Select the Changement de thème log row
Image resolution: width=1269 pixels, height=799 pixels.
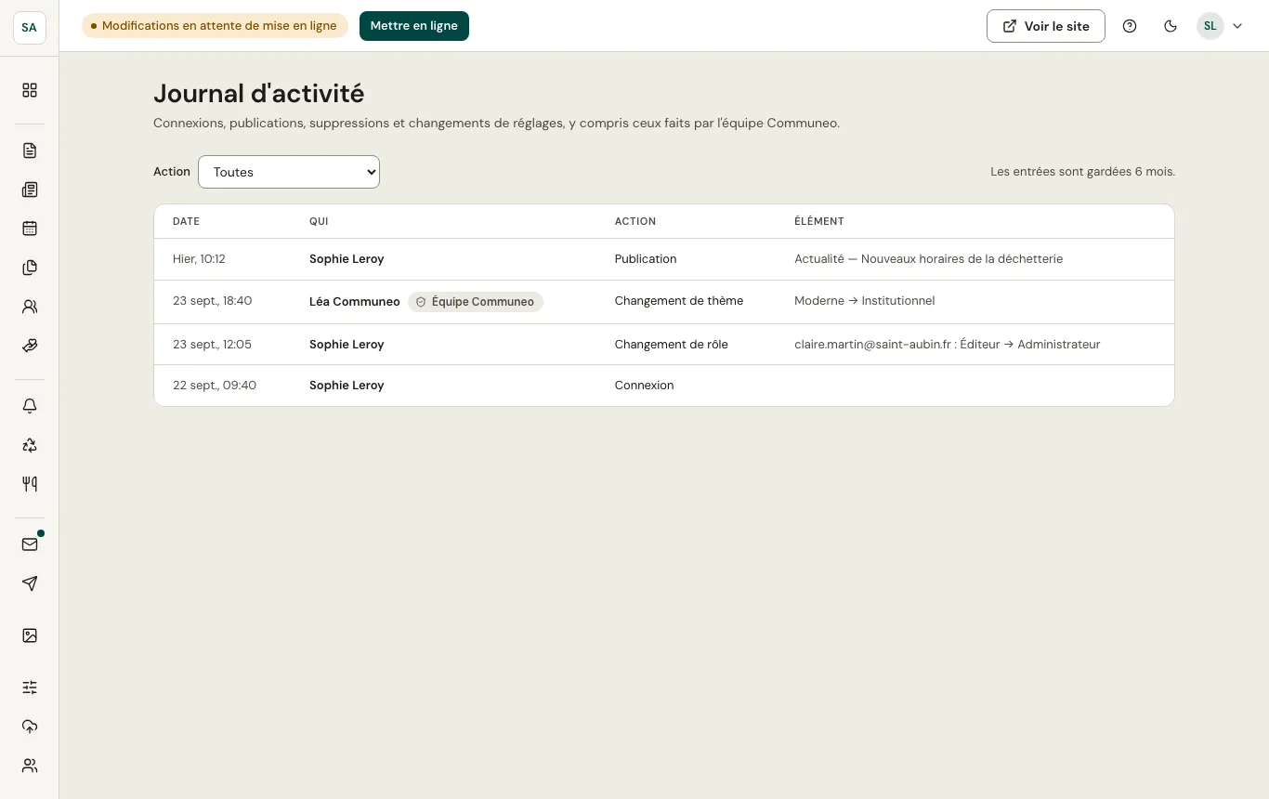(664, 301)
